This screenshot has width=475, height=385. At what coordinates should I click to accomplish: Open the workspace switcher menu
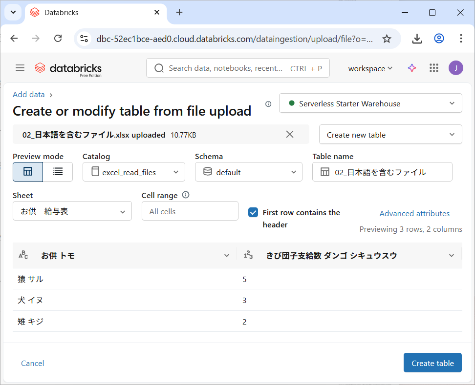click(370, 68)
